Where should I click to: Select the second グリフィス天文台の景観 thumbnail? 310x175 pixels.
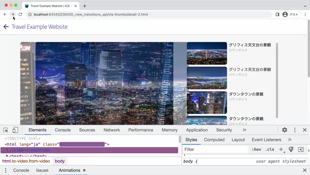click(x=207, y=78)
